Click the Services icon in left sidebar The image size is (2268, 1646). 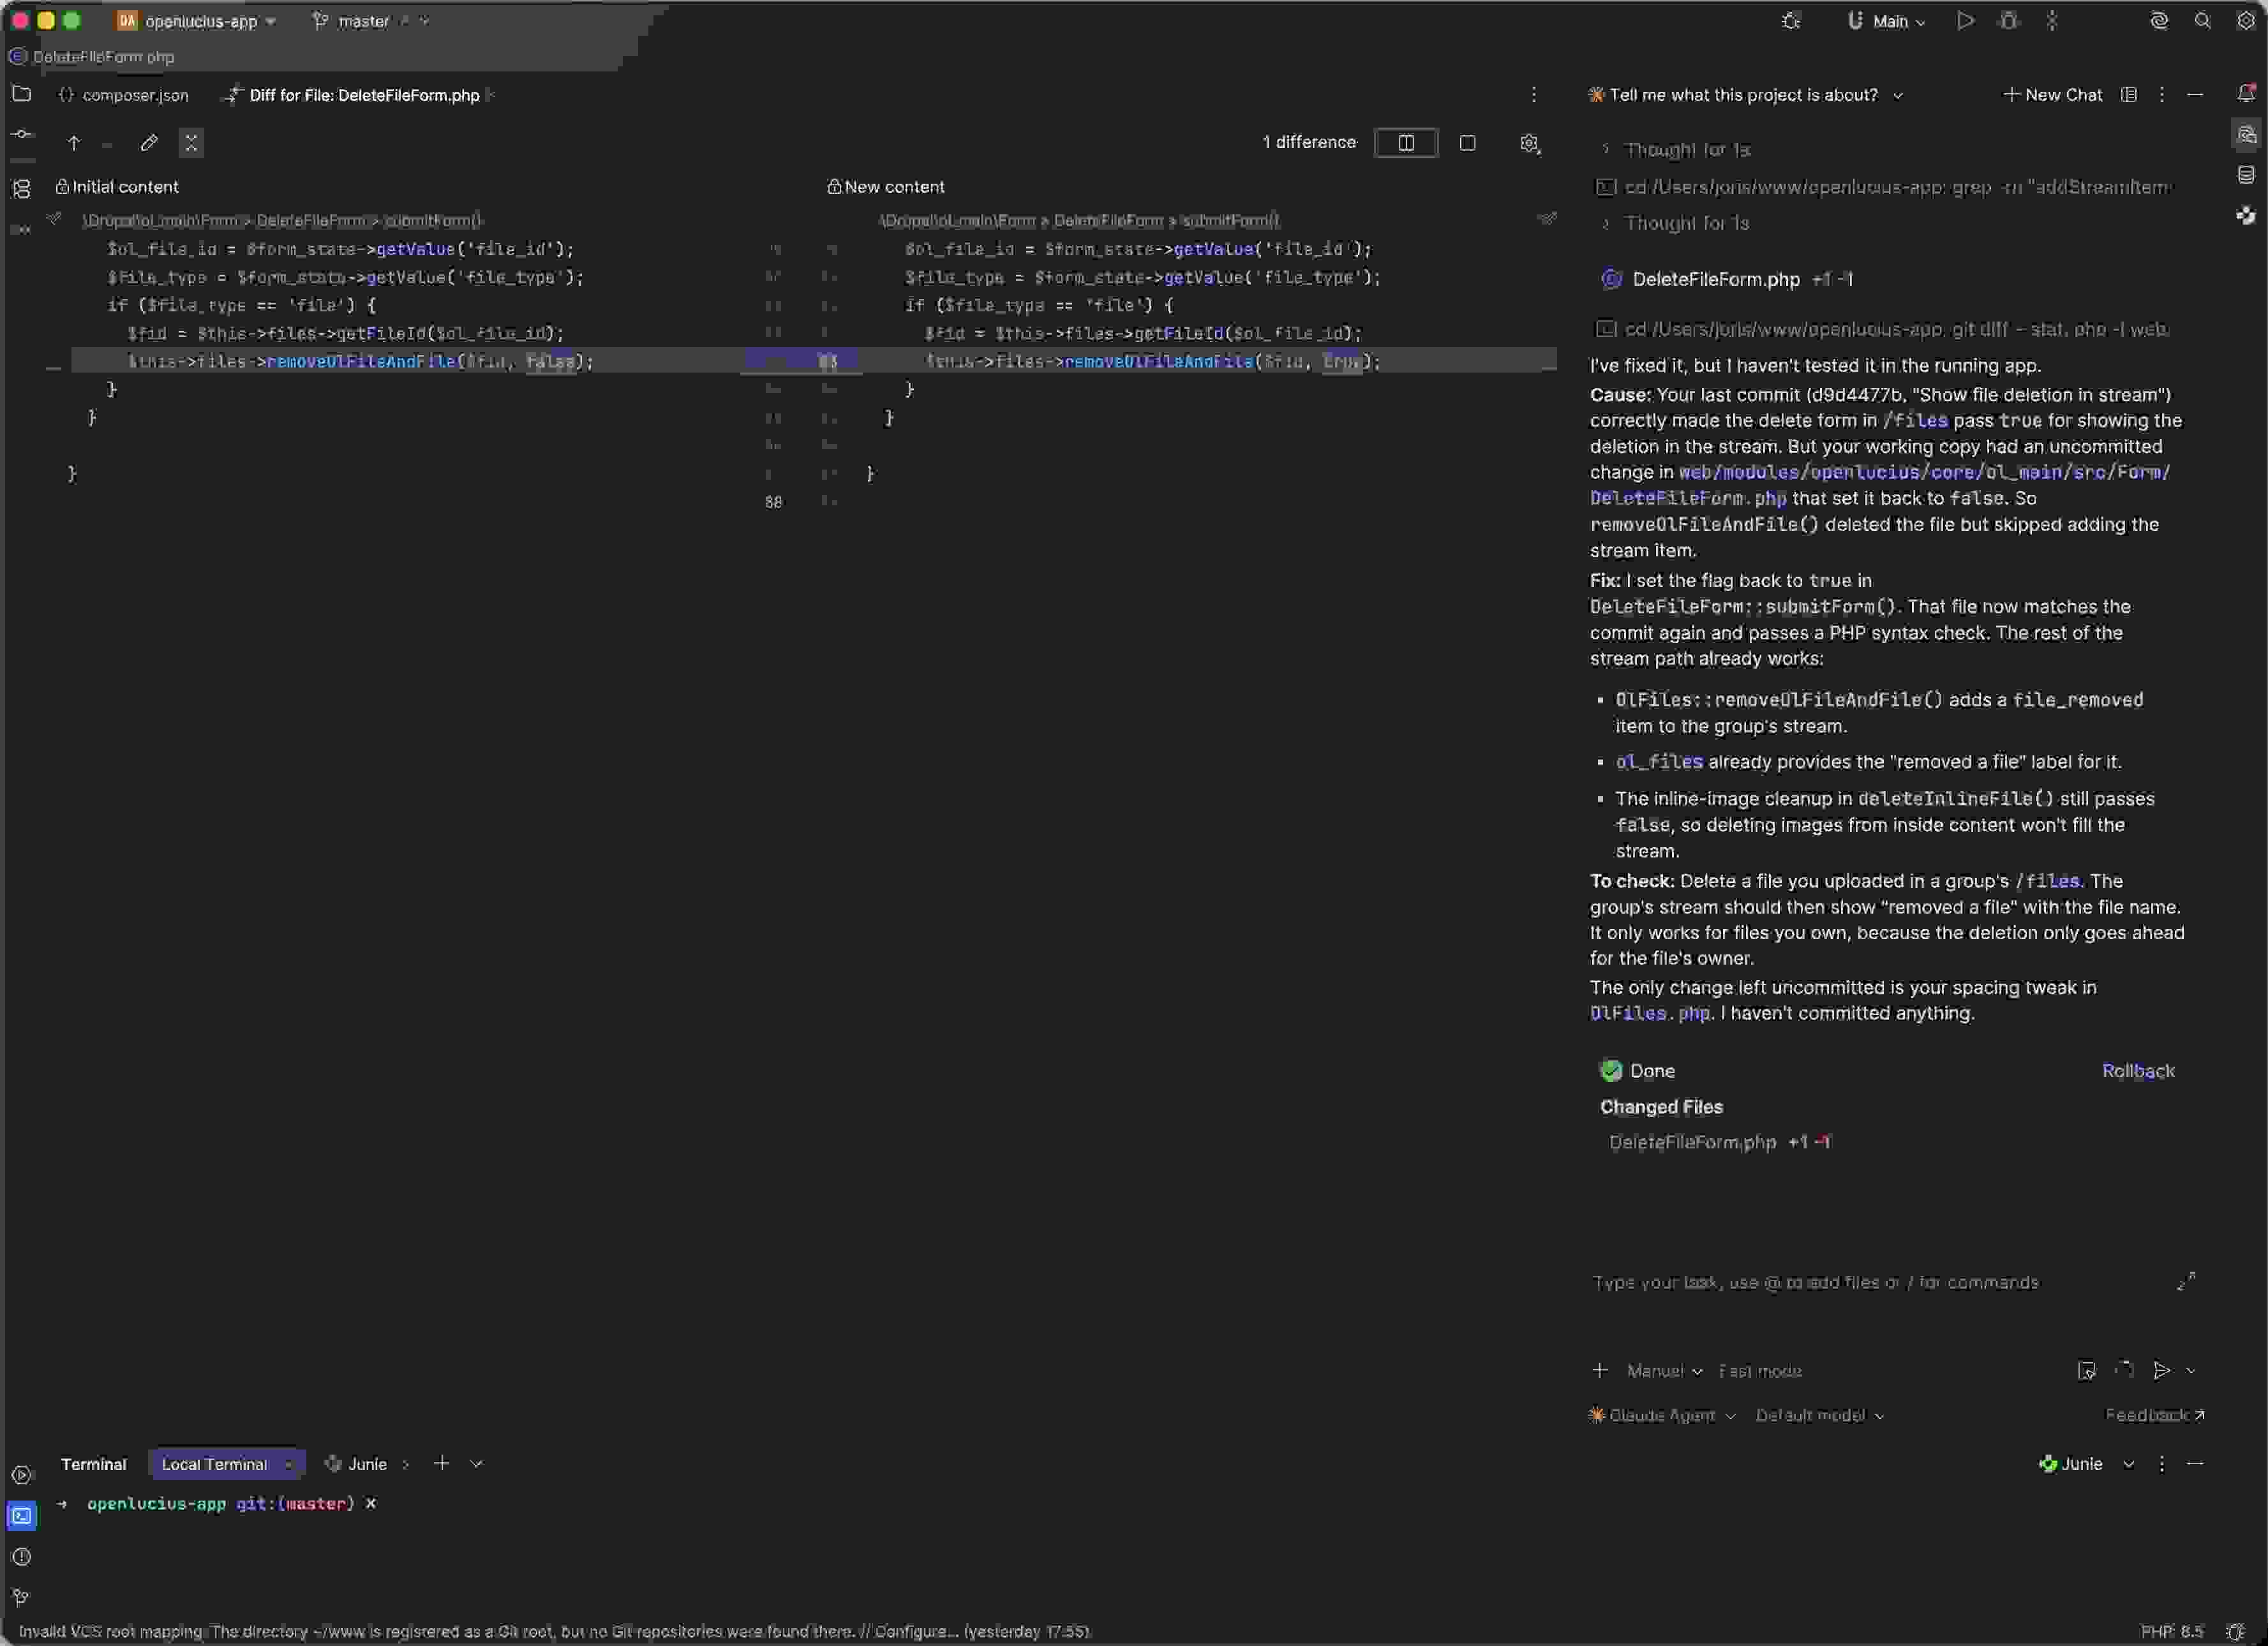[x=21, y=1475]
